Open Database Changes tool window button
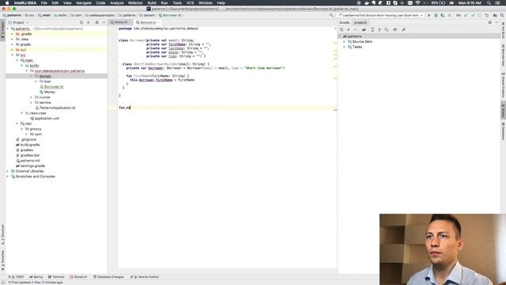The image size is (506, 285). (x=108, y=277)
